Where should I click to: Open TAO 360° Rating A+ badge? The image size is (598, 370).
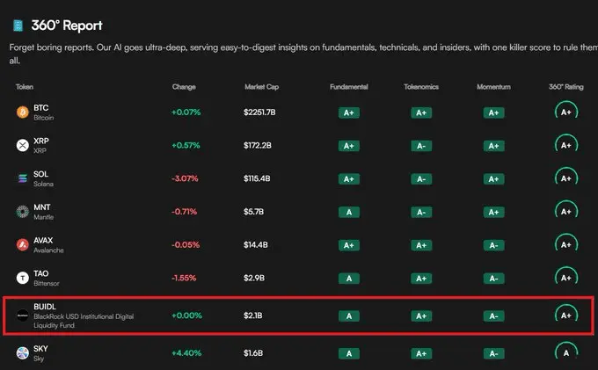click(566, 278)
